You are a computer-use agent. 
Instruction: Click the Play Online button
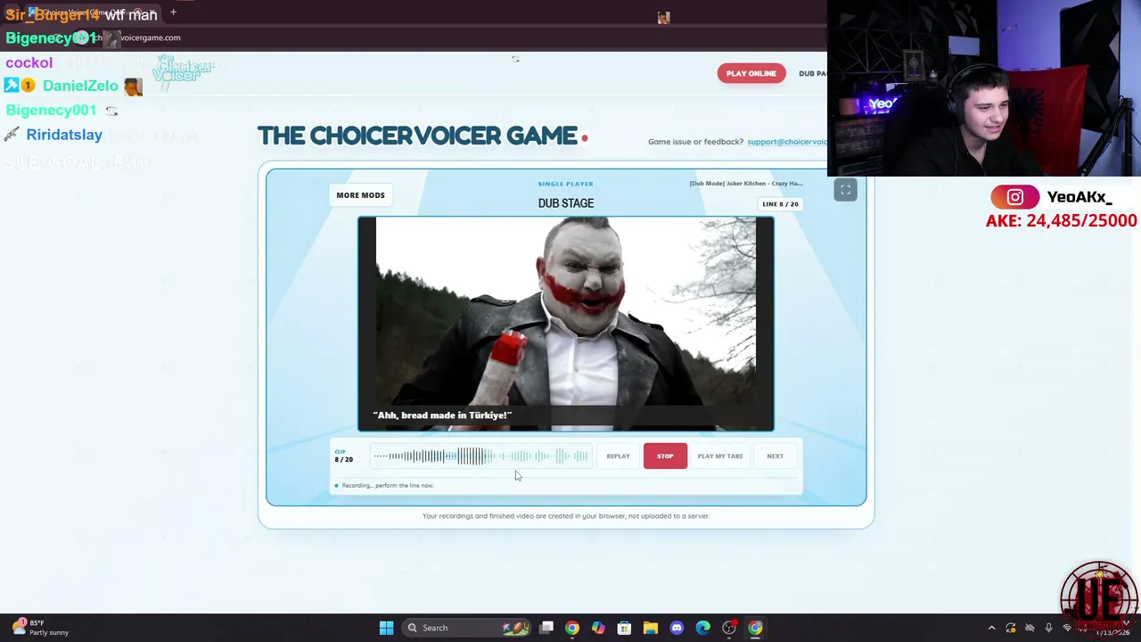(751, 73)
